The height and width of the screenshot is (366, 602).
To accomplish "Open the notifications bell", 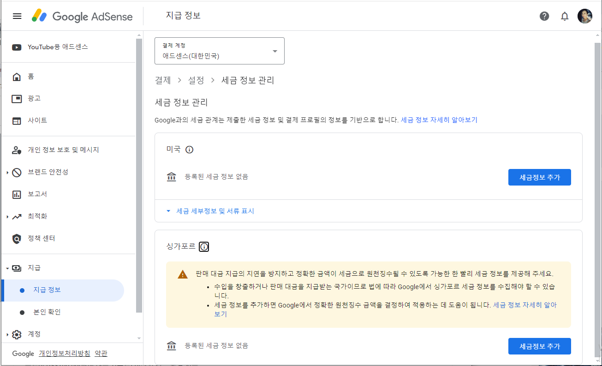I will (x=565, y=16).
